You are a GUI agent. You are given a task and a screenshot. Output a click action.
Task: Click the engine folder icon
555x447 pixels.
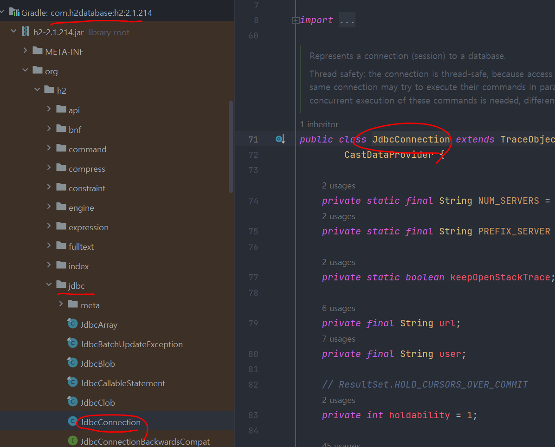pos(61,207)
